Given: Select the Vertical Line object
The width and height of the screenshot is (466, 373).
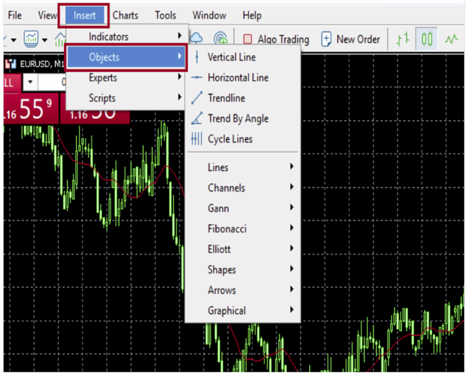Looking at the screenshot, I should click(x=231, y=57).
